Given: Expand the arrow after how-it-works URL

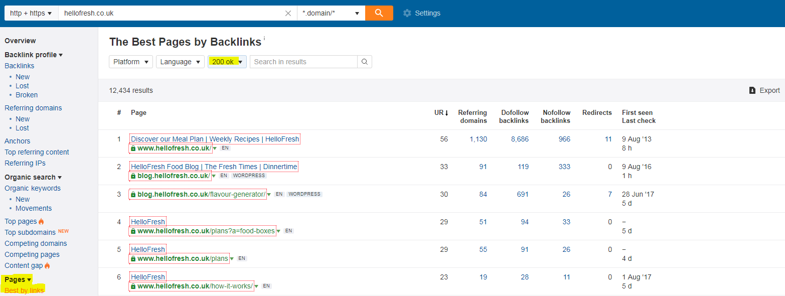Looking at the screenshot, I should (x=256, y=286).
